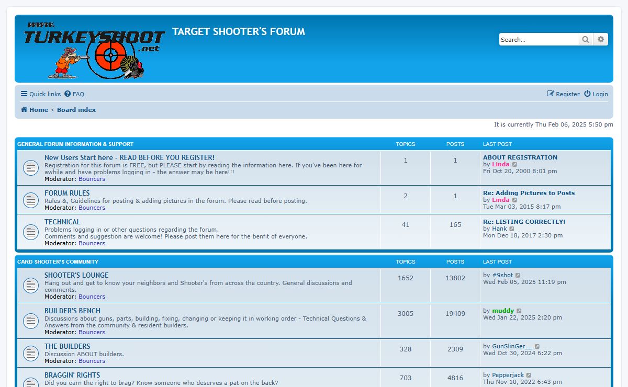This screenshot has height=387, width=628.
Task: Click forum icon beside THE BUILDERS
Action: pos(31,353)
